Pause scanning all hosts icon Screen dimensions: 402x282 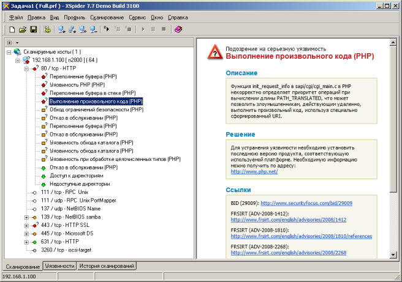(x=118, y=29)
